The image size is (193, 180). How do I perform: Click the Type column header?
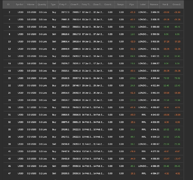tap(53, 4)
